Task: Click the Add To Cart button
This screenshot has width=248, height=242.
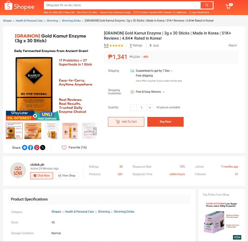Action: click(126, 122)
